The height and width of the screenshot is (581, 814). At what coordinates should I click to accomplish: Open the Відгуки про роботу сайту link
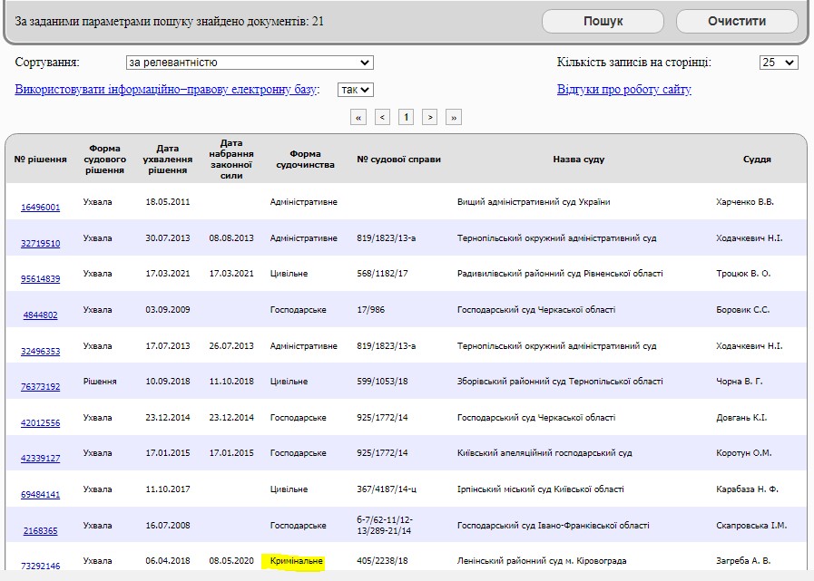tap(623, 90)
